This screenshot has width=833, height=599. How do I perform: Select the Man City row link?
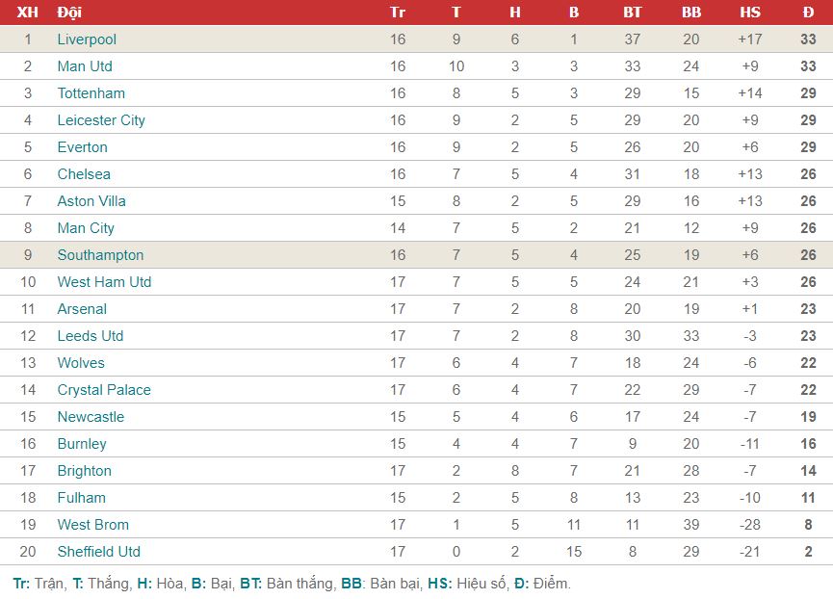click(86, 228)
